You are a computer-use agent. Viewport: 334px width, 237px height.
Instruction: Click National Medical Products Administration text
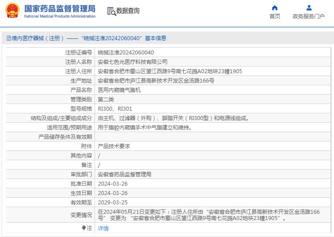(x=60, y=16)
